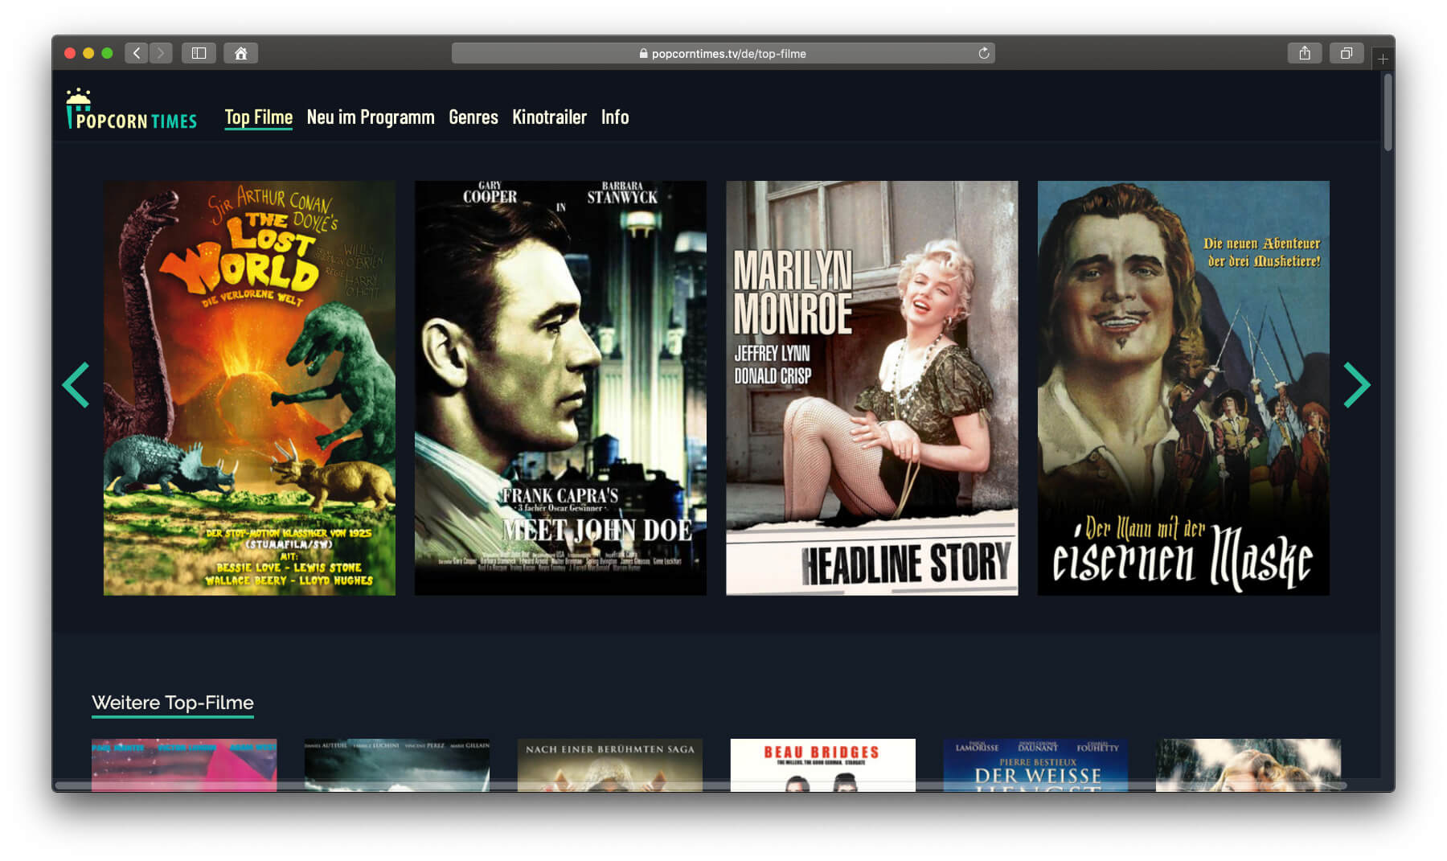
Task: Click the popcorntimes.tv address field
Action: click(723, 53)
